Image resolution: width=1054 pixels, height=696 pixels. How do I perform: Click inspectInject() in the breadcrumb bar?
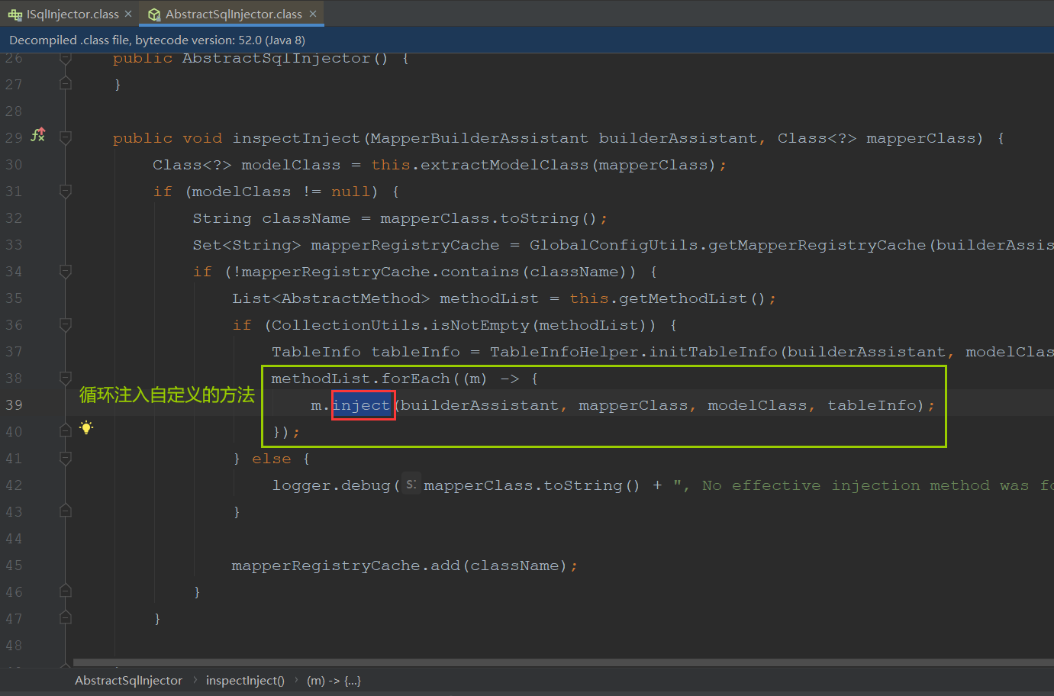point(245,681)
